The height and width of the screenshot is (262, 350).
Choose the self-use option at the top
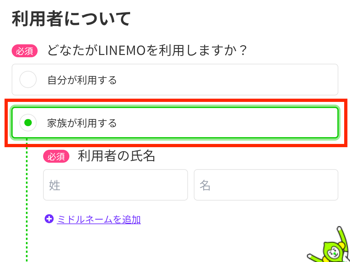click(175, 80)
